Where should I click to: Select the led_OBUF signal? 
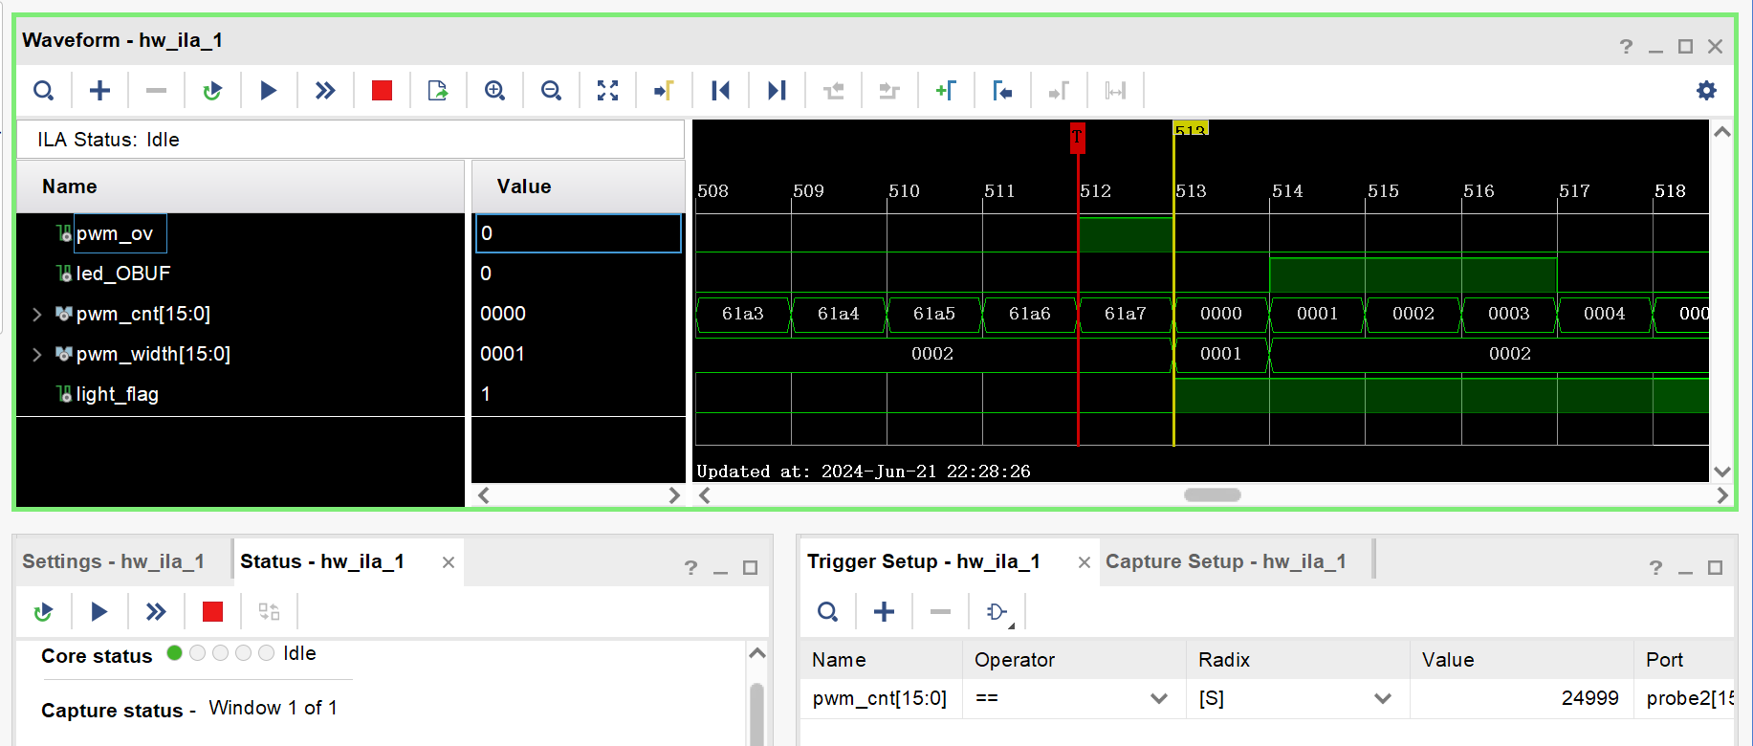click(122, 274)
